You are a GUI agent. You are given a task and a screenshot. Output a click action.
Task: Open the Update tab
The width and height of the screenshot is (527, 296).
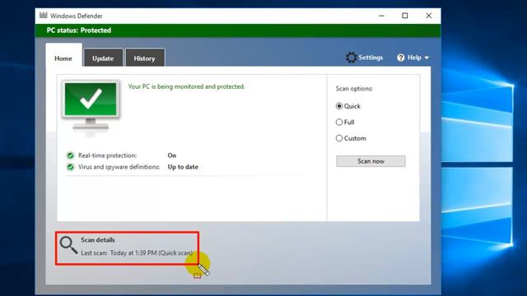pos(103,58)
